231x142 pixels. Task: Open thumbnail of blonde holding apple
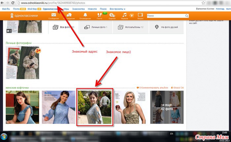pyautogui.click(x=131, y=107)
